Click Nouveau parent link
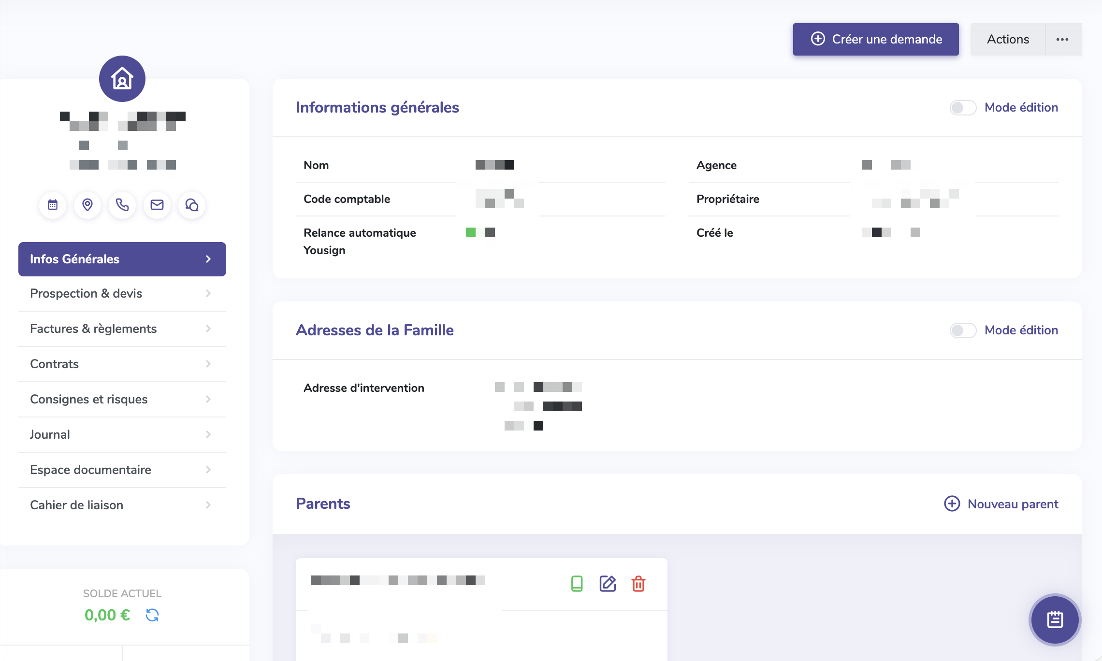This screenshot has width=1102, height=661. [x=1001, y=504]
